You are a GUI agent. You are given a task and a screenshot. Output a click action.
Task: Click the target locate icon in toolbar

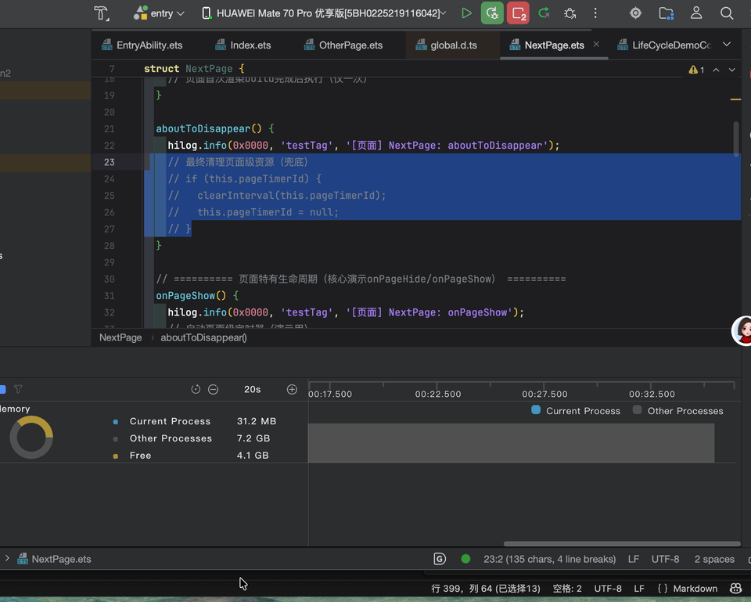pos(635,13)
